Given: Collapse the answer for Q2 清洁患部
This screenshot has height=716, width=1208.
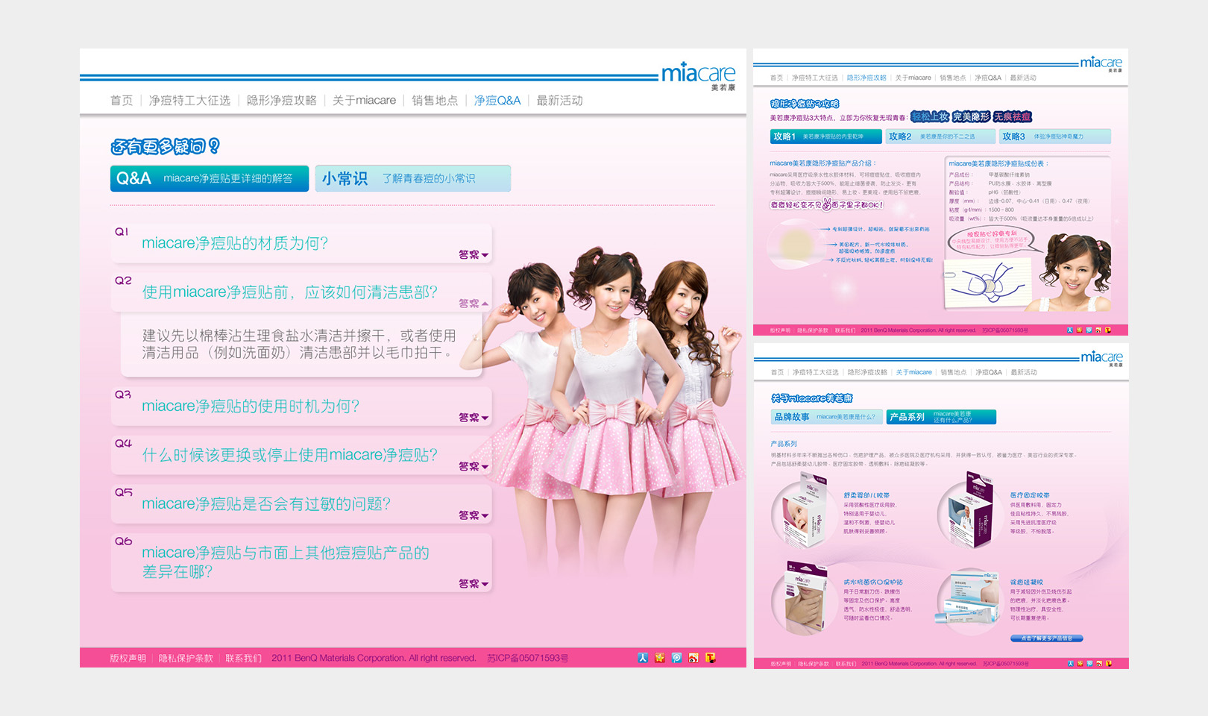Looking at the screenshot, I should 474,304.
